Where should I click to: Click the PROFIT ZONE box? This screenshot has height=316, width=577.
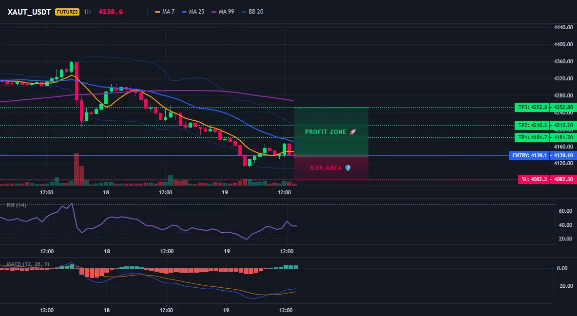coord(331,131)
